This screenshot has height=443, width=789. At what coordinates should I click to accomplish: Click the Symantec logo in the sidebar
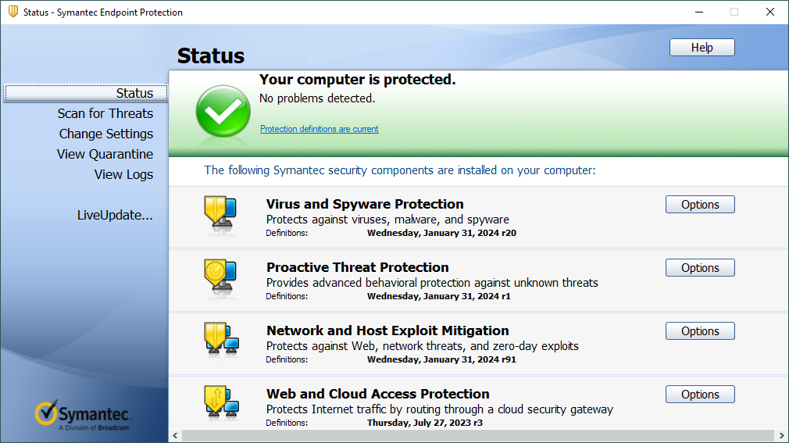(84, 416)
